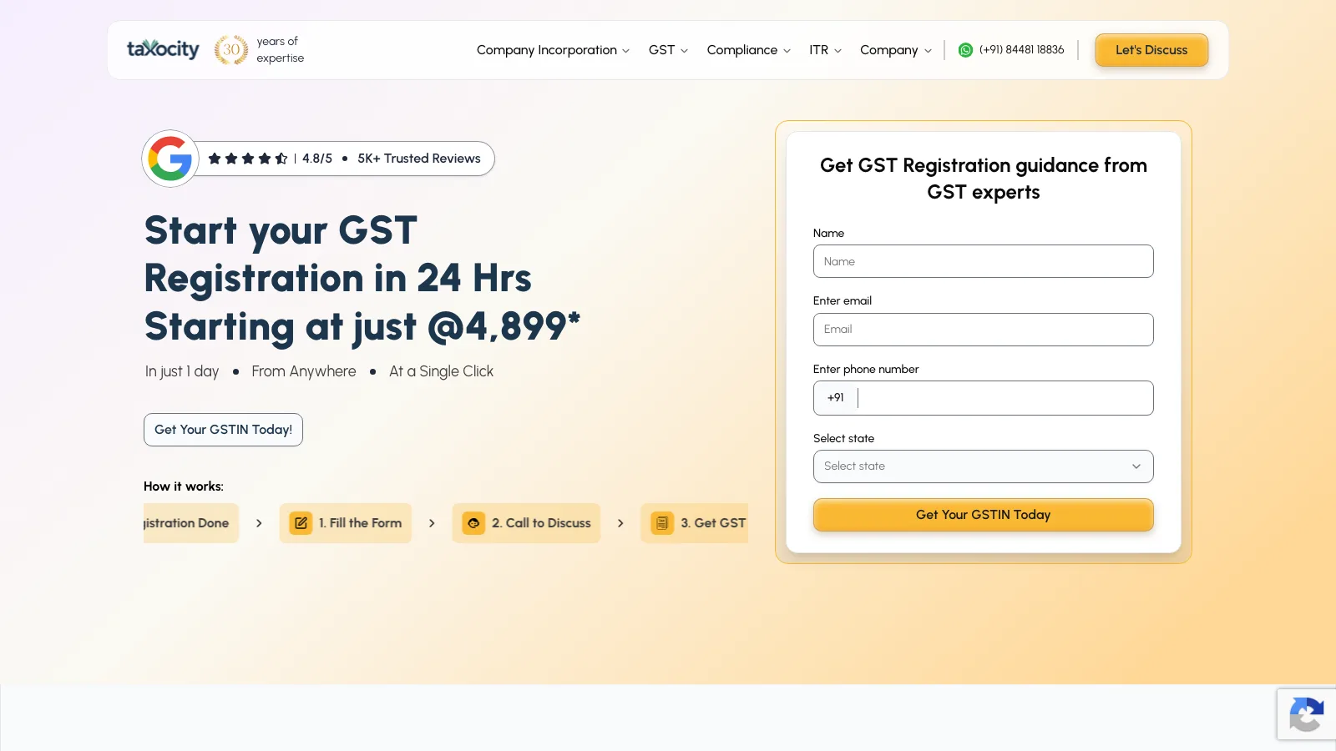Expand the GST dropdown arrow
This screenshot has height=751, width=1336.
coord(684,51)
